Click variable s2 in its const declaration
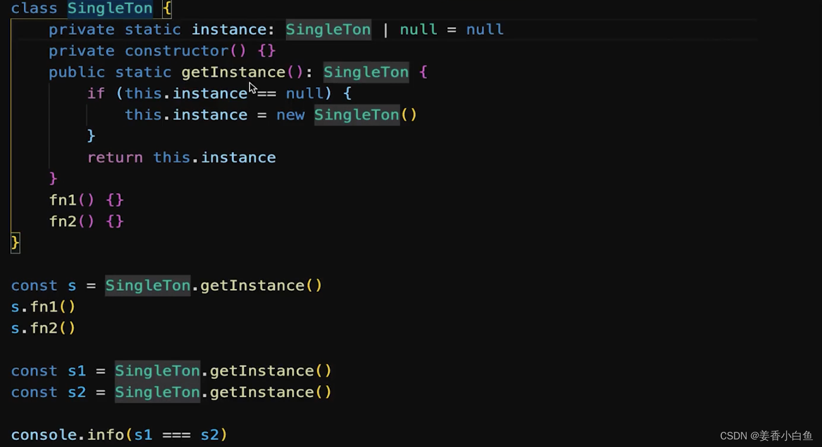 [x=77, y=392]
